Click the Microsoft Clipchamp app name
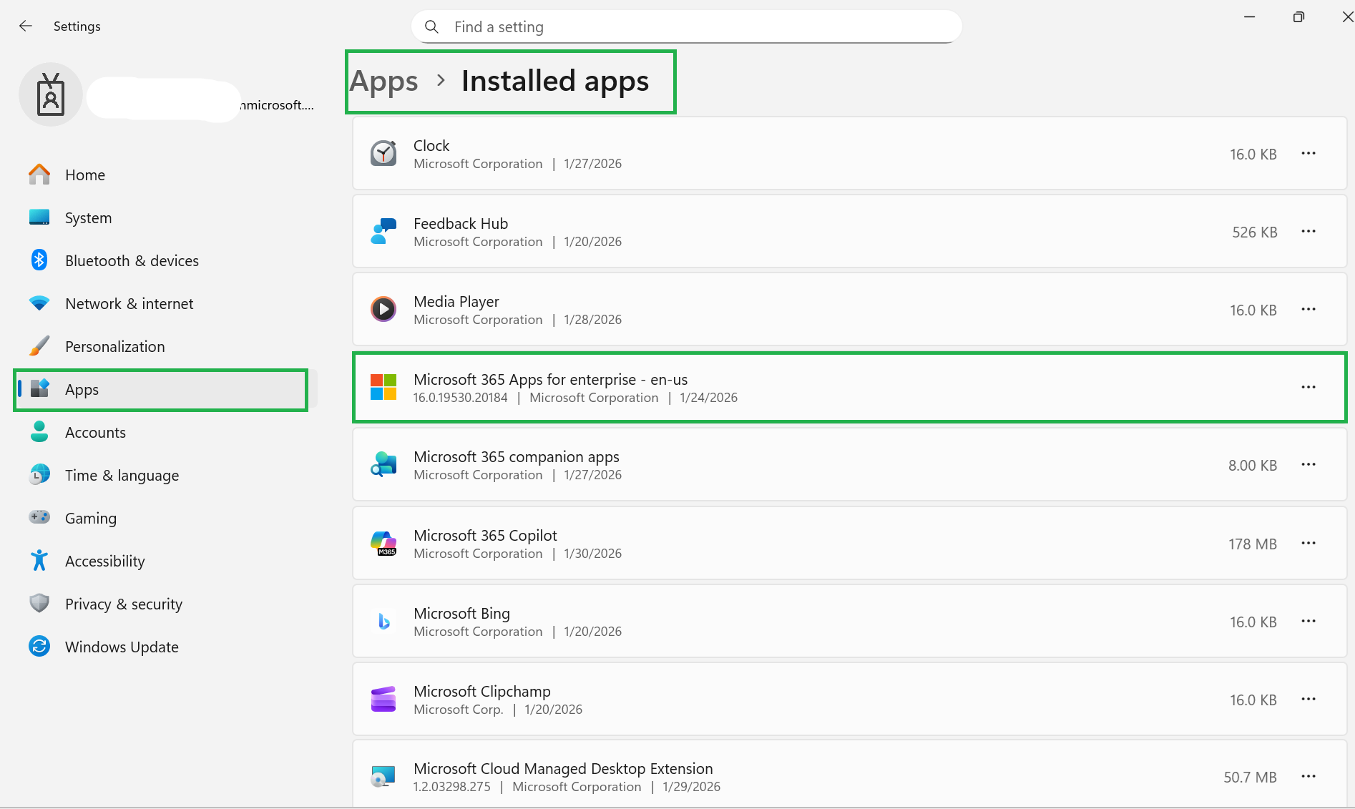1355x809 pixels. [x=482, y=691]
